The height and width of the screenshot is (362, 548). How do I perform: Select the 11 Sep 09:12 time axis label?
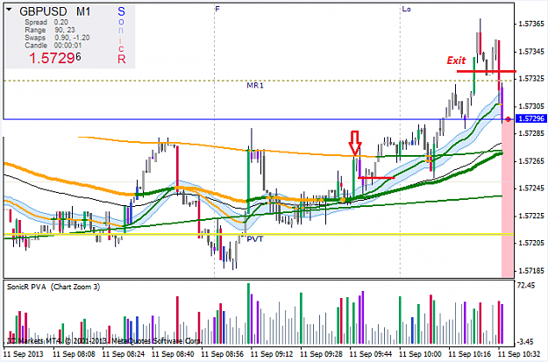pos(272,354)
